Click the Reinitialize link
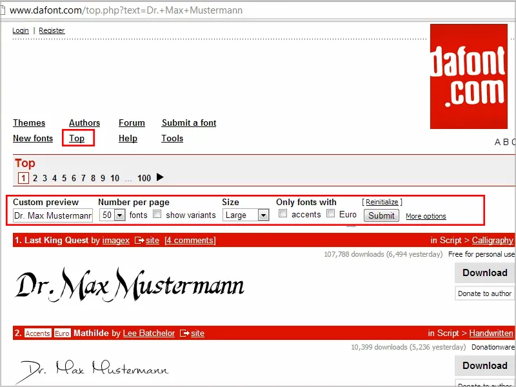The height and width of the screenshot is (387, 516). pos(382,202)
